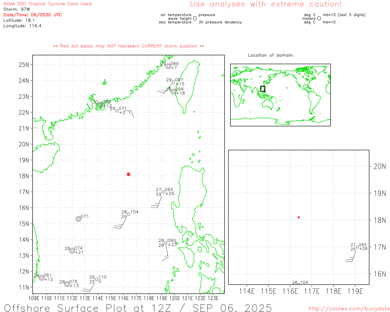Viewport: 390px width, 312px height.
Task: Select the station circle labeled 090 +23
Action: pos(166,243)
